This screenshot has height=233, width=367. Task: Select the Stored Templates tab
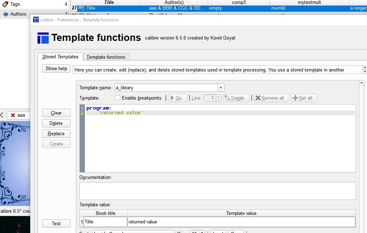[60, 57]
